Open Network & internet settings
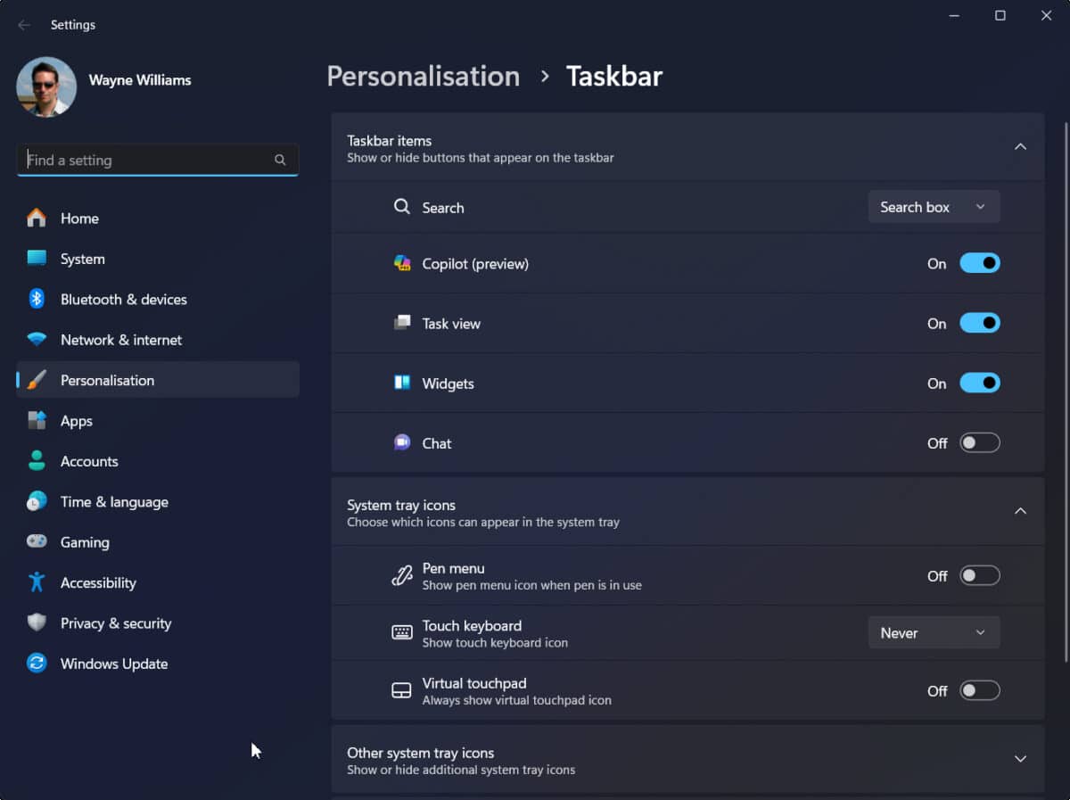 click(36, 340)
